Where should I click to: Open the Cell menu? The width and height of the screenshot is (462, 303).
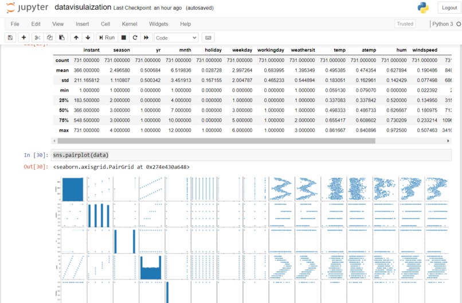105,24
